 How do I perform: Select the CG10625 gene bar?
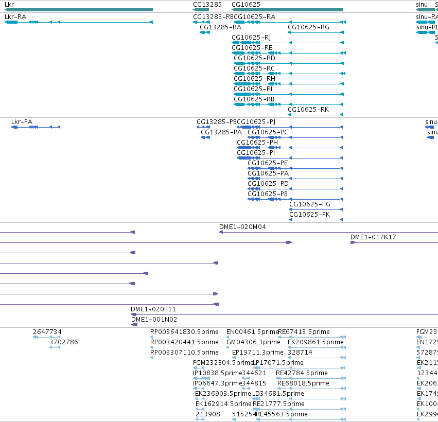[x=287, y=10]
